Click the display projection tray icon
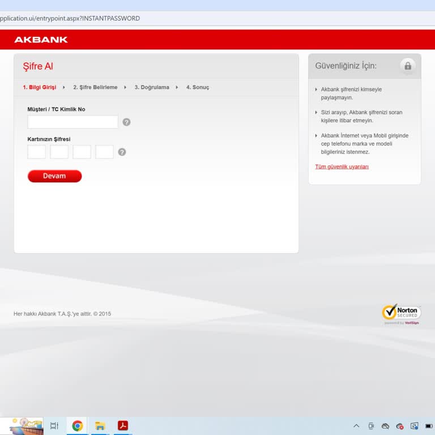435x435 pixels. [414, 426]
